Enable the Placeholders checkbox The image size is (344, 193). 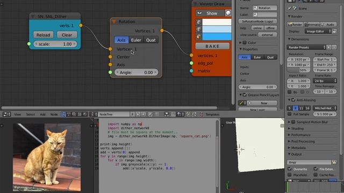tap(290, 175)
